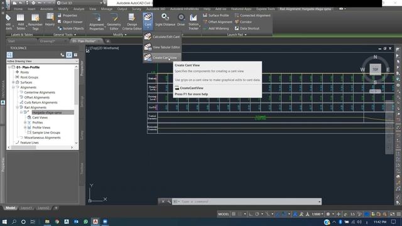Select Centerline Alignments in tree
The image size is (402, 226).
coord(40,92)
